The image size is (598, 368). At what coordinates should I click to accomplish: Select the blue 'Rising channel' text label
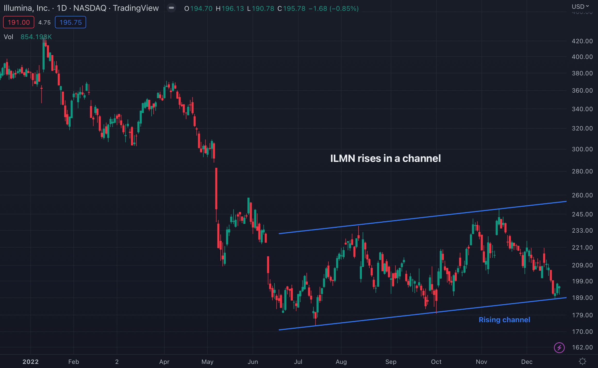click(x=504, y=320)
